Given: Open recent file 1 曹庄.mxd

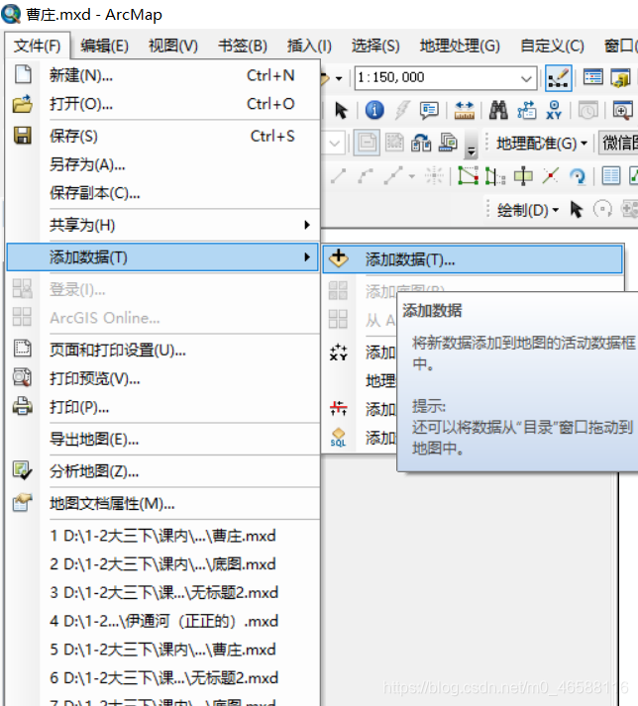Looking at the screenshot, I should click(x=162, y=536).
